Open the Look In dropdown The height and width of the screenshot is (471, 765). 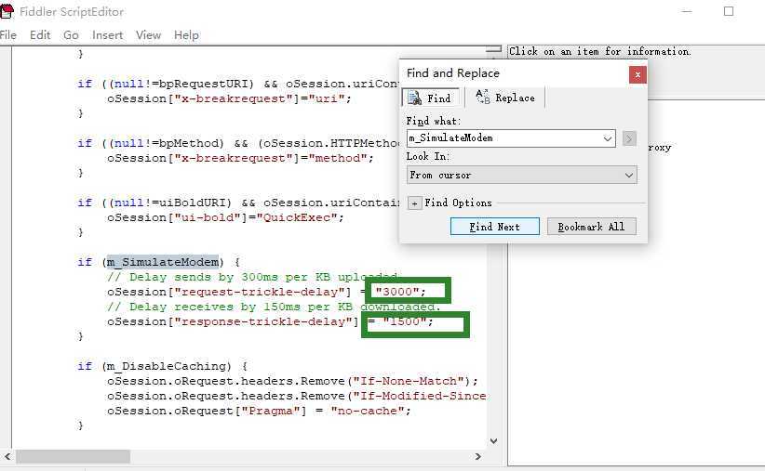tap(521, 175)
